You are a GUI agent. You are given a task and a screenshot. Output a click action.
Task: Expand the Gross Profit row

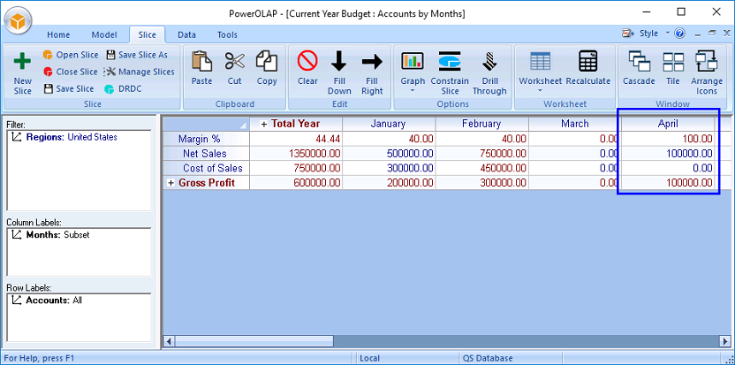click(x=171, y=183)
